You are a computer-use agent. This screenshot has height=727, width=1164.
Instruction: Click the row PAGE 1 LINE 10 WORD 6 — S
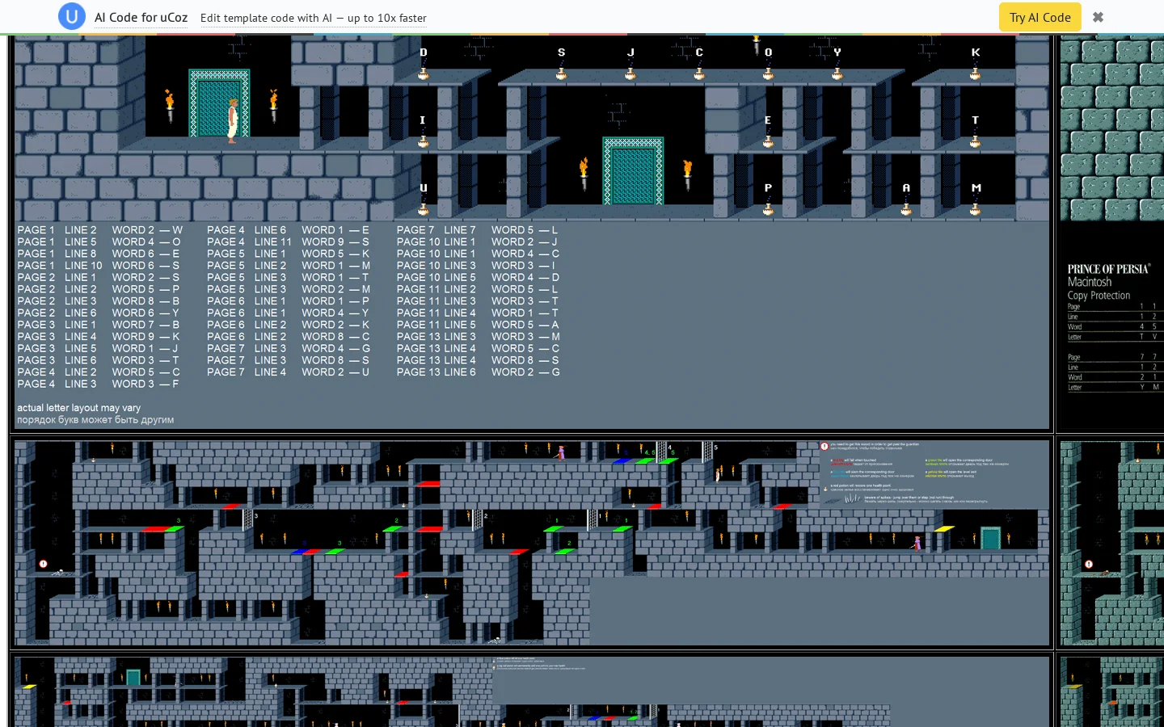(x=99, y=266)
